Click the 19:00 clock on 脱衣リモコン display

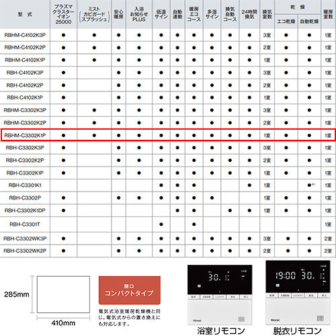coord(286,276)
